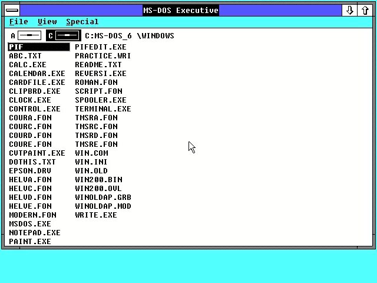Screen dimensions: 377x283
Task: Select HELVD.FON font file
Action: pyautogui.click(x=30, y=198)
